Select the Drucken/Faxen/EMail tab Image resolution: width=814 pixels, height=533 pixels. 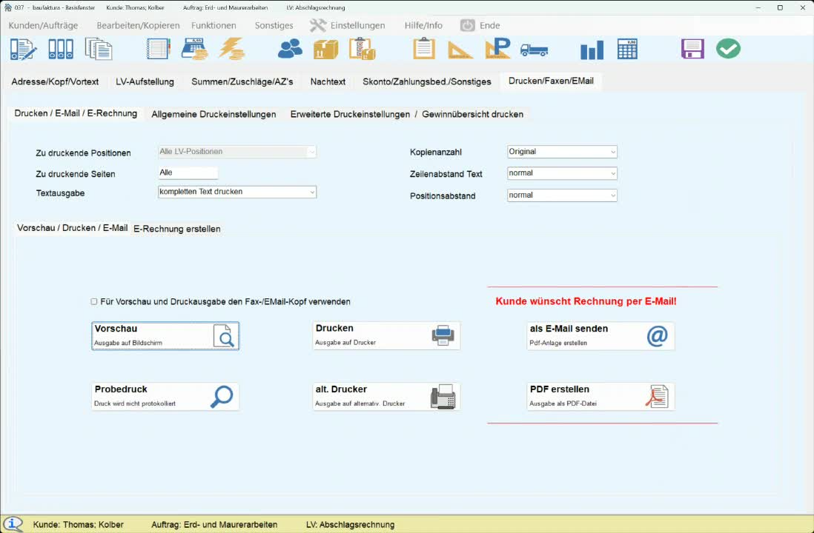click(x=552, y=81)
